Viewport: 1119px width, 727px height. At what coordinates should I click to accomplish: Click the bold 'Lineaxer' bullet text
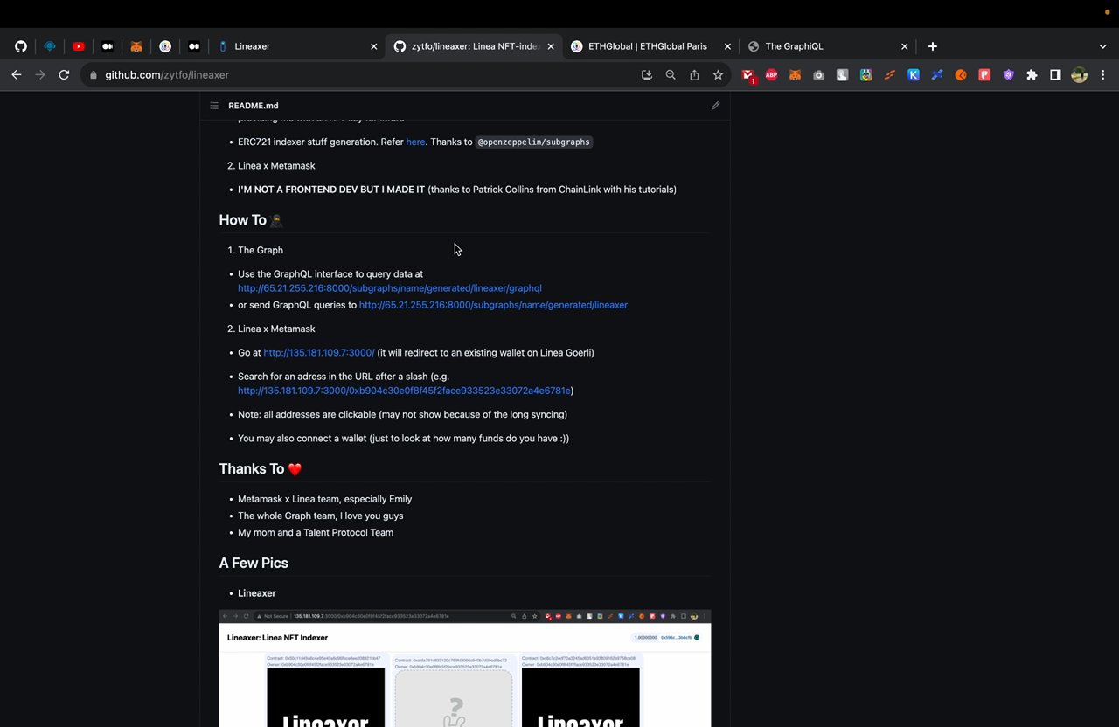tap(257, 593)
